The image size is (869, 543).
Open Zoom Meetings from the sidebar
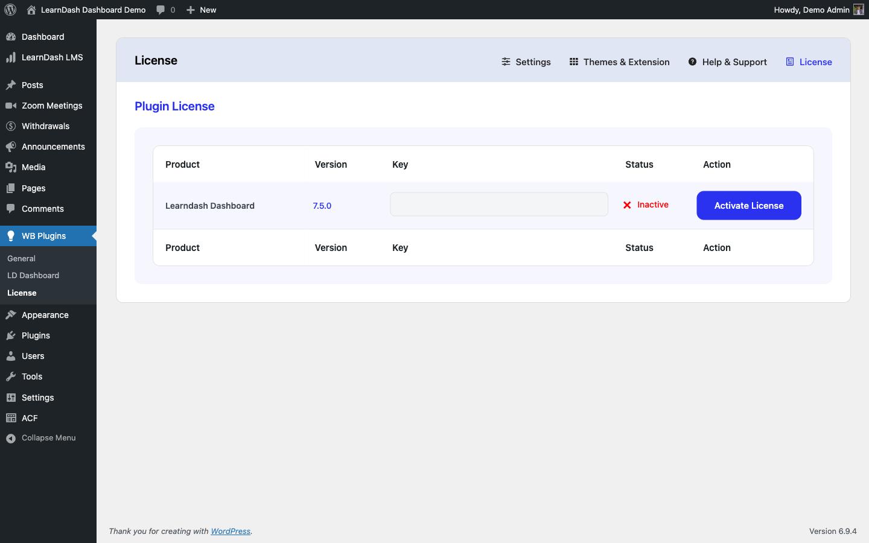pos(53,106)
